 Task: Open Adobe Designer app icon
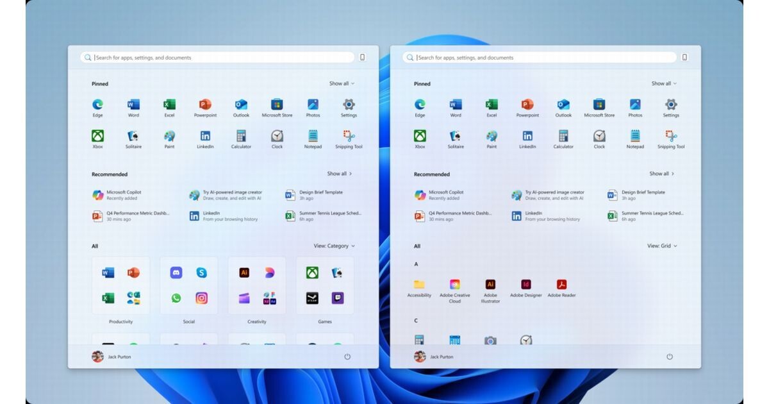coord(525,285)
